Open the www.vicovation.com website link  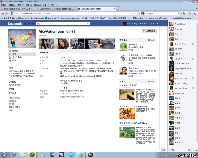(x=72, y=97)
